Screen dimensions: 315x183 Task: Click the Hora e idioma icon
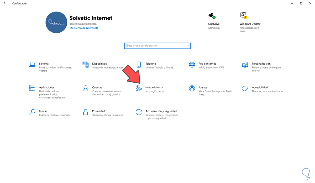[x=139, y=88]
